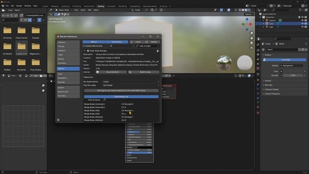Open the Render menu
Viewport: 309px width, 174px height.
[x=19, y=6]
